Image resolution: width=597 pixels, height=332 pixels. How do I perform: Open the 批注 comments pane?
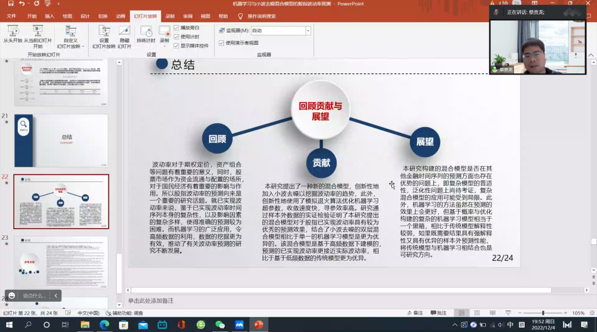coord(438,313)
